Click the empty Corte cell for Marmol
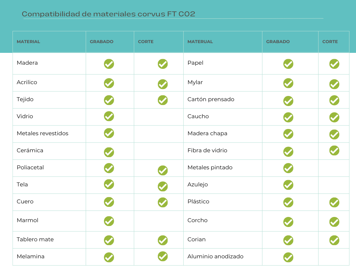 159,221
